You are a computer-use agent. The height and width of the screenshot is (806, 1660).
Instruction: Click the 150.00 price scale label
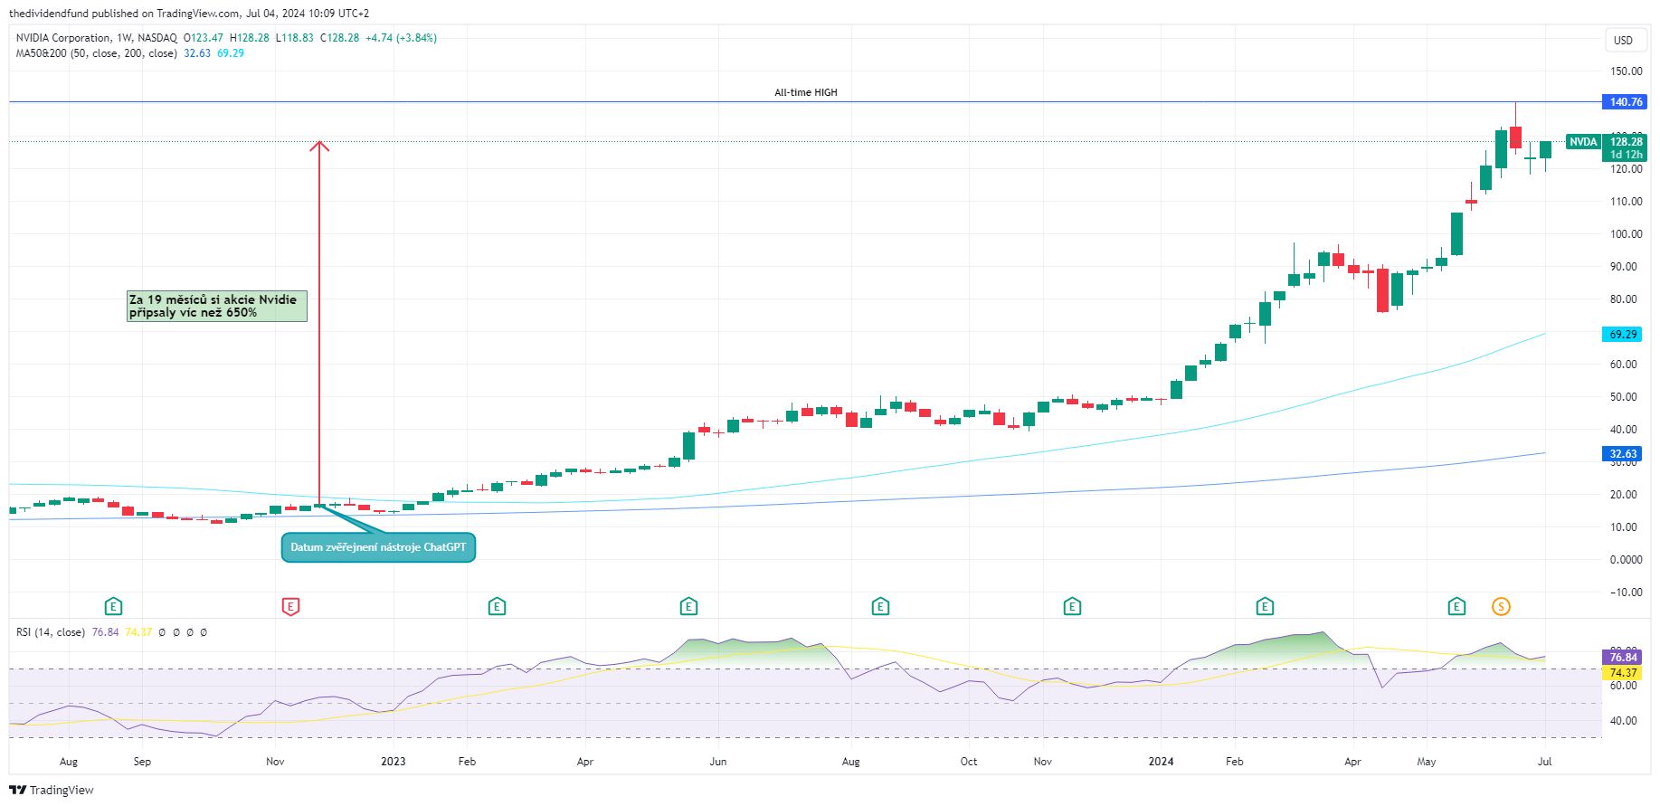click(1626, 71)
